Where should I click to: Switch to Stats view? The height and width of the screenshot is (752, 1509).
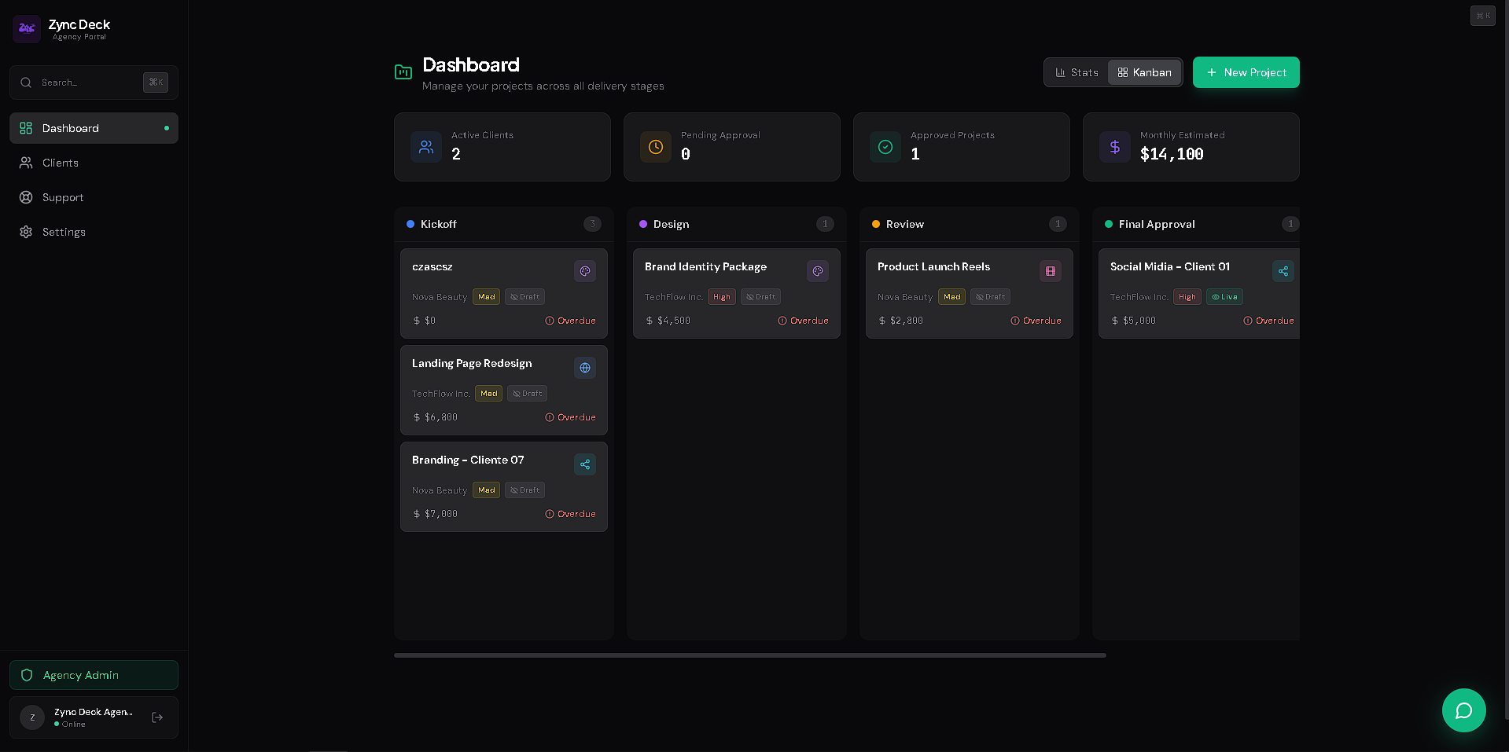pyautogui.click(x=1077, y=72)
